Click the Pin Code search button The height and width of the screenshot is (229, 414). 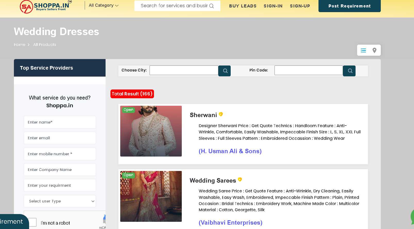tap(349, 71)
